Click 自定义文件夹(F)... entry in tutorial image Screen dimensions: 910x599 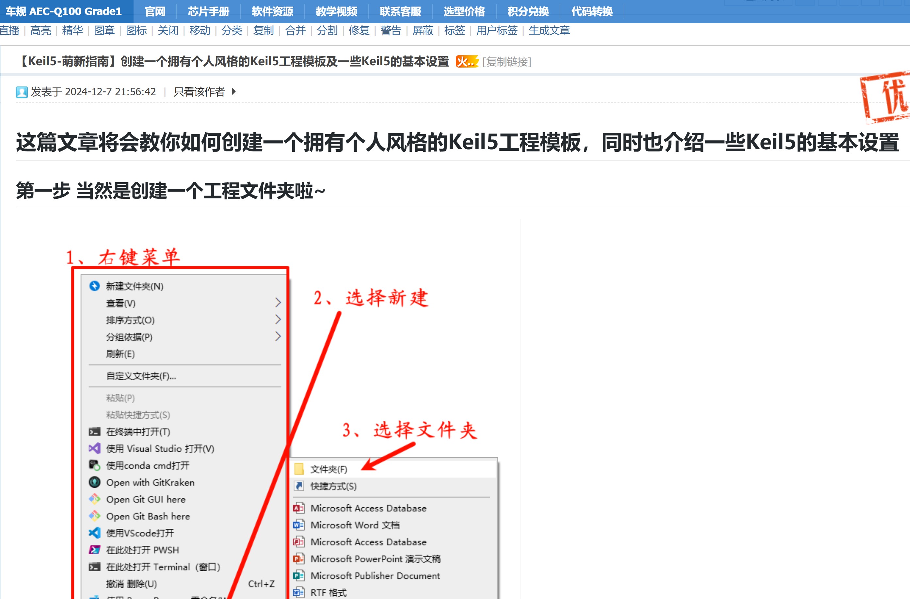pyautogui.click(x=141, y=376)
